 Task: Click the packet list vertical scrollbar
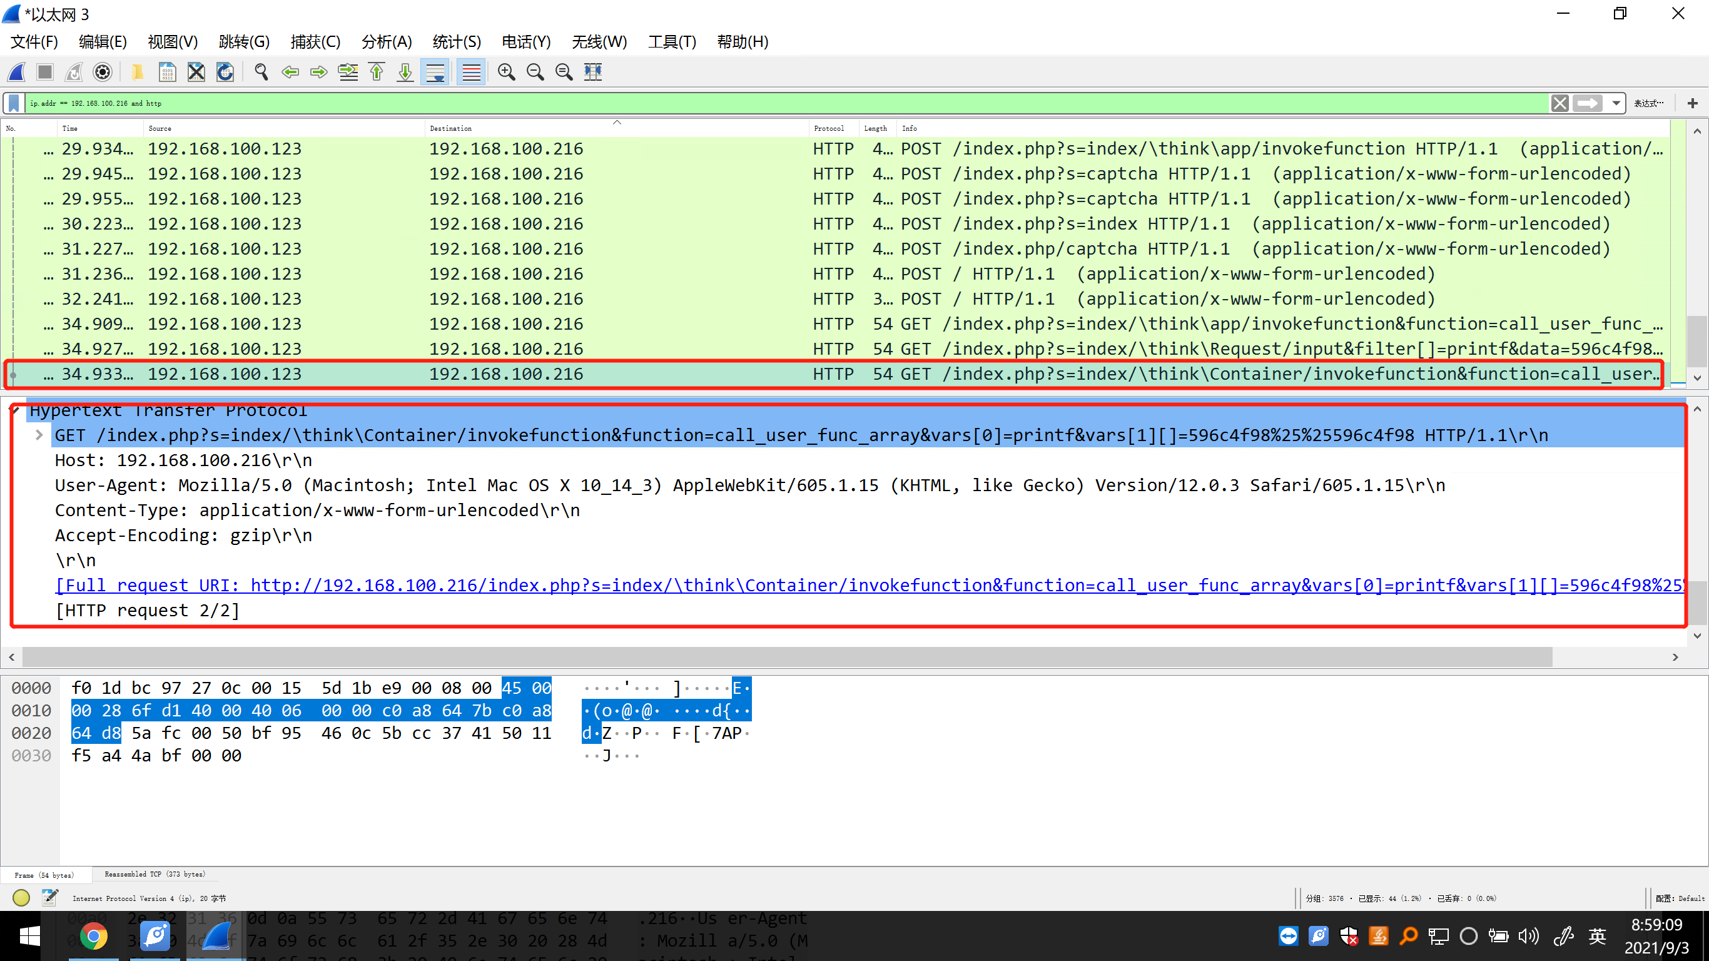coord(1696,341)
